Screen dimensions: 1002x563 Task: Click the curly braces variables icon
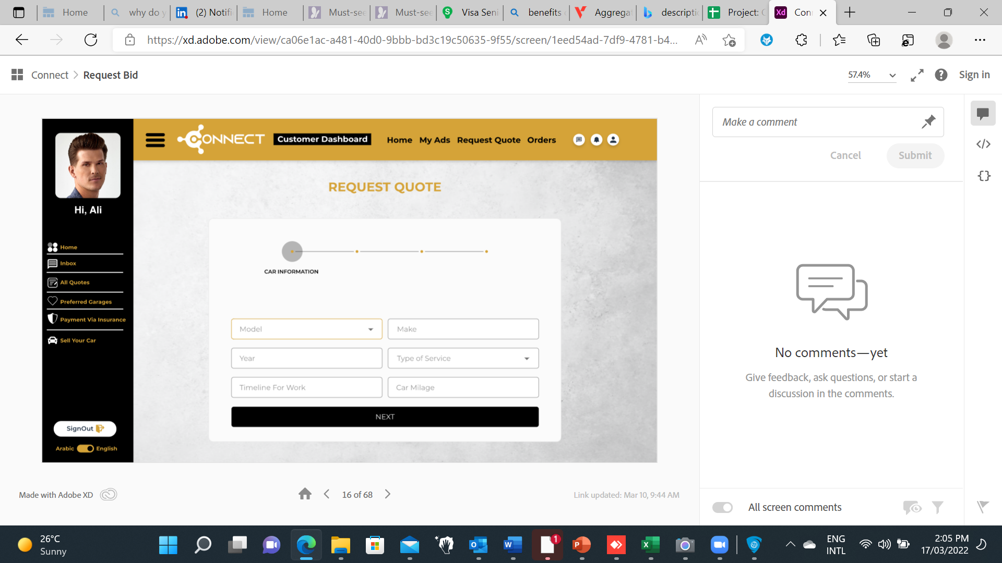[983, 176]
